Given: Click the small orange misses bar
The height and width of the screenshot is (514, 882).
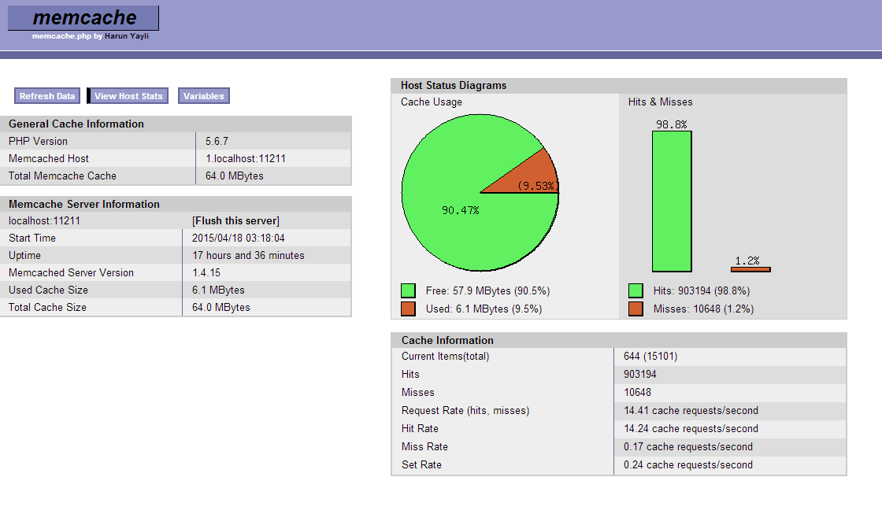Looking at the screenshot, I should [x=750, y=269].
